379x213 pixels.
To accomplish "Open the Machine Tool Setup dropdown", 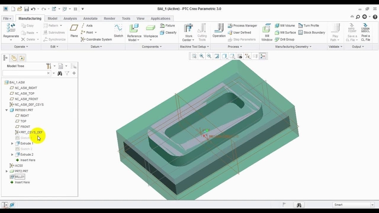I will [x=194, y=46].
